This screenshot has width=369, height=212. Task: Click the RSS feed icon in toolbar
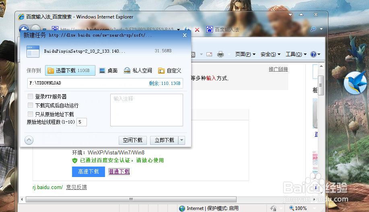193,55
